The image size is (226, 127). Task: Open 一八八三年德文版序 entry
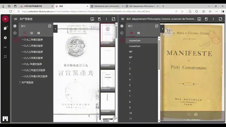tap(32, 52)
